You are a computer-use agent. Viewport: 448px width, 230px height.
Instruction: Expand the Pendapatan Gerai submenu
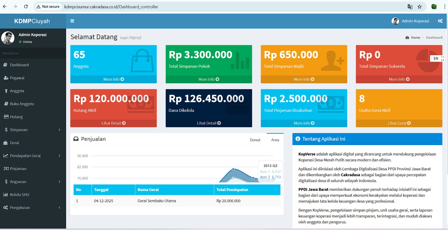33,156
